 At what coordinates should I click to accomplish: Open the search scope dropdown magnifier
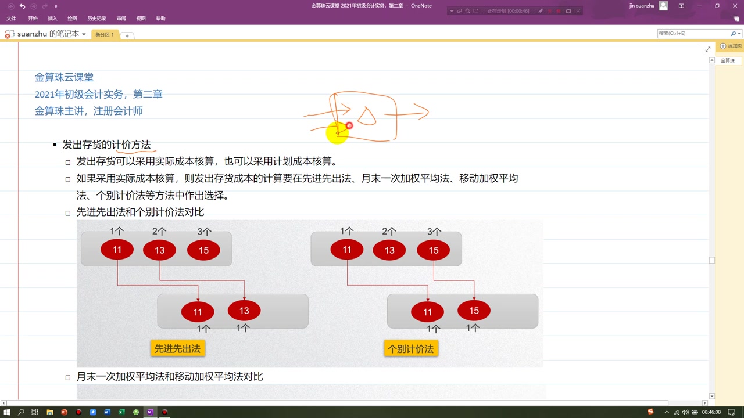[x=735, y=34]
